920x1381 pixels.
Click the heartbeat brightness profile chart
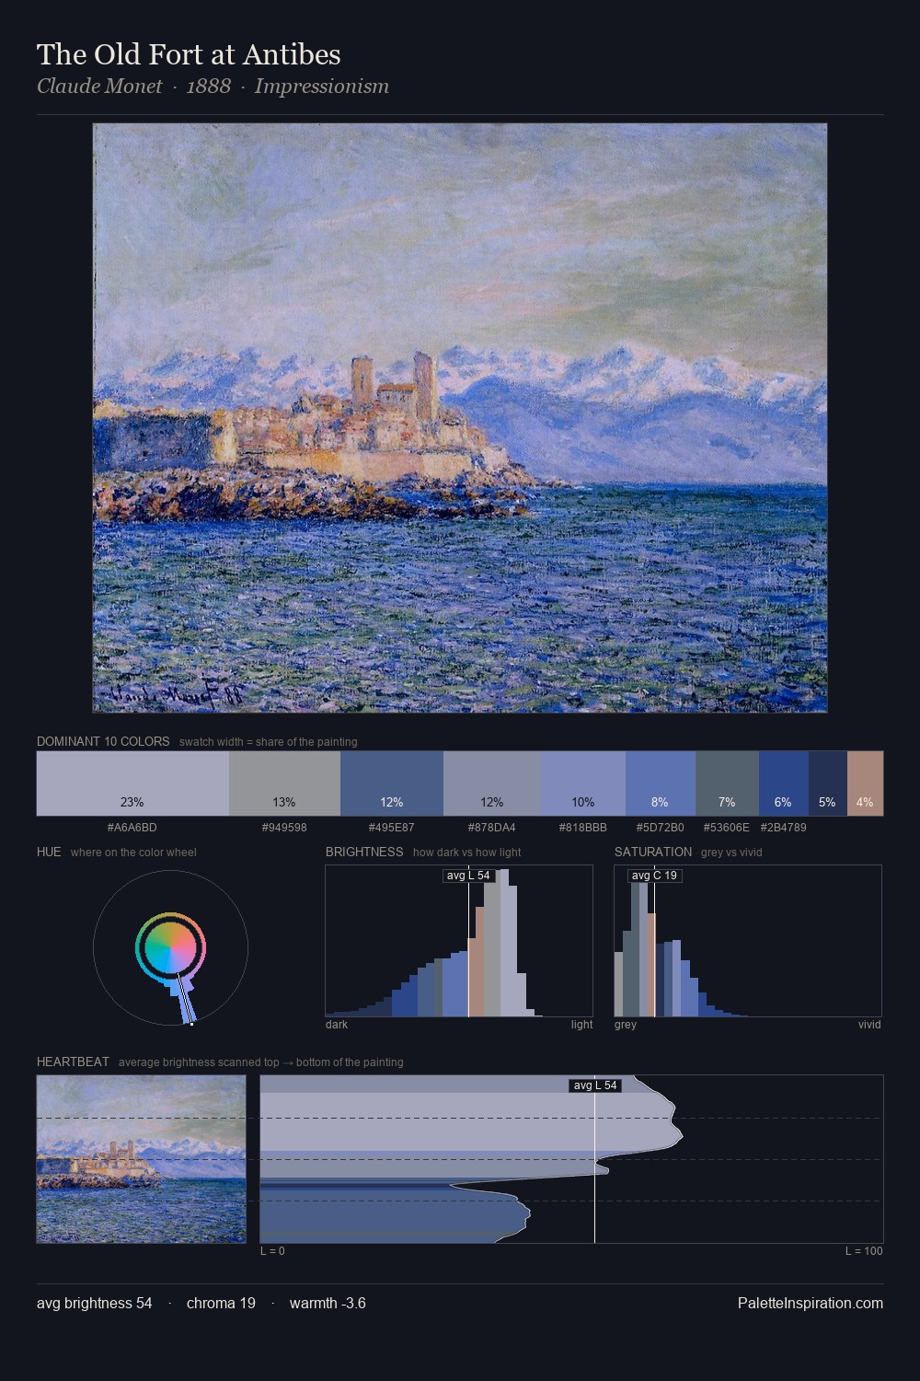571,1159
